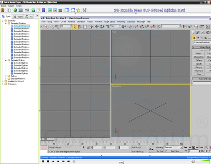The height and width of the screenshot is (164, 211).
Task: Click the ChamferBox object type button
Action: click(199, 57)
